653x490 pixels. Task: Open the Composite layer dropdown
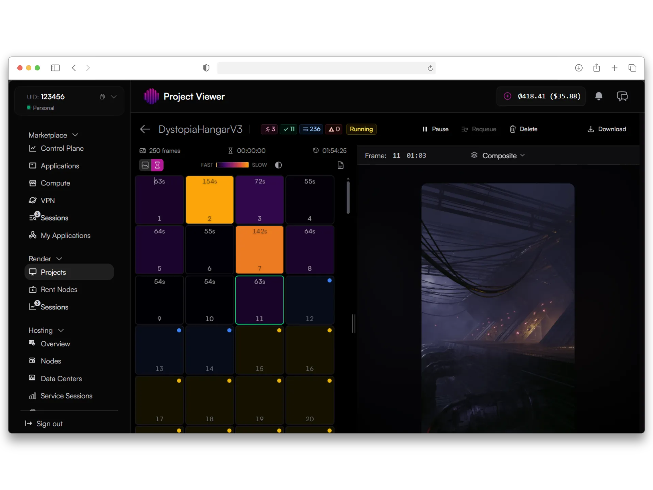498,156
